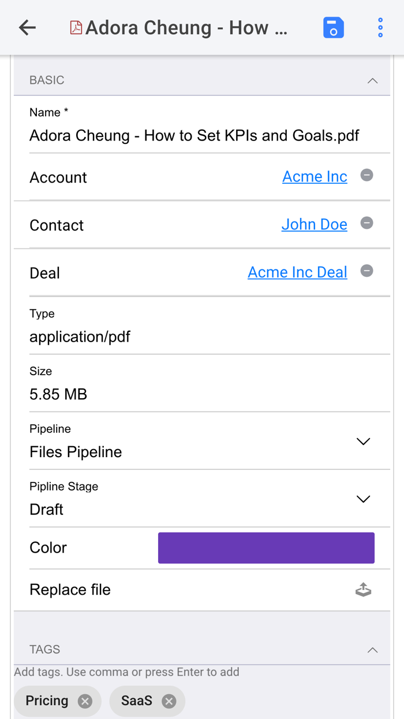Remove the John Doe contact link
Screen dimensions: 404x719
[x=366, y=223]
